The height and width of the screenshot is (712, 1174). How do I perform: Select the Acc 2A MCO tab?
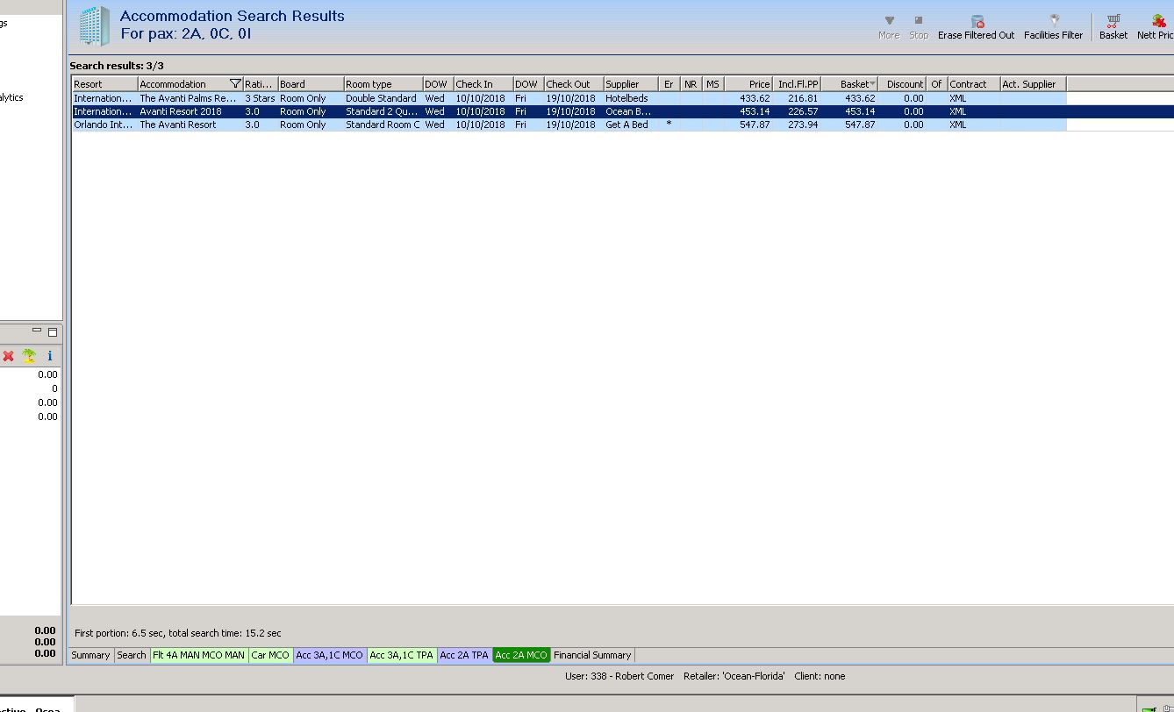pos(521,655)
